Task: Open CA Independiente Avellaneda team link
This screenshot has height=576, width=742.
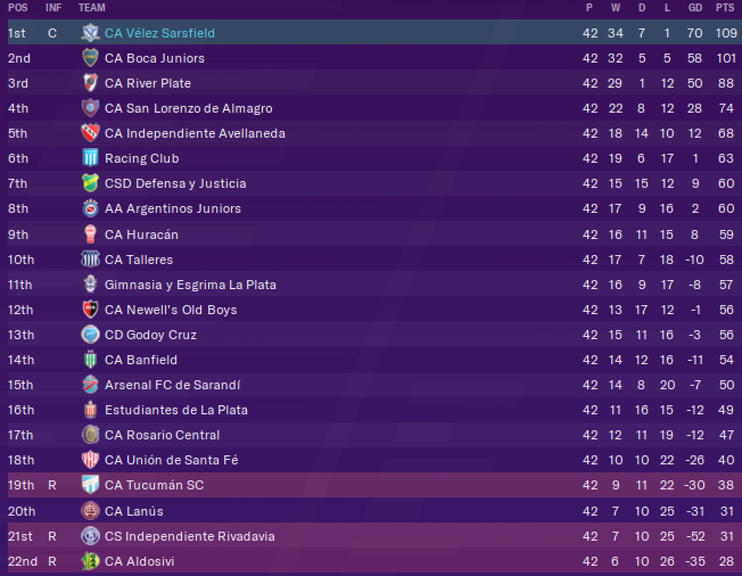Action: (195, 133)
